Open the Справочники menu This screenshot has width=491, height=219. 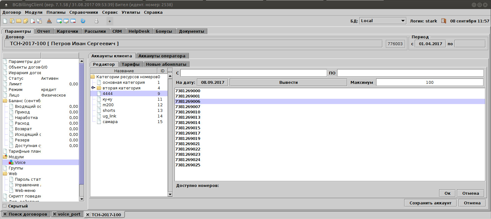pos(84,12)
